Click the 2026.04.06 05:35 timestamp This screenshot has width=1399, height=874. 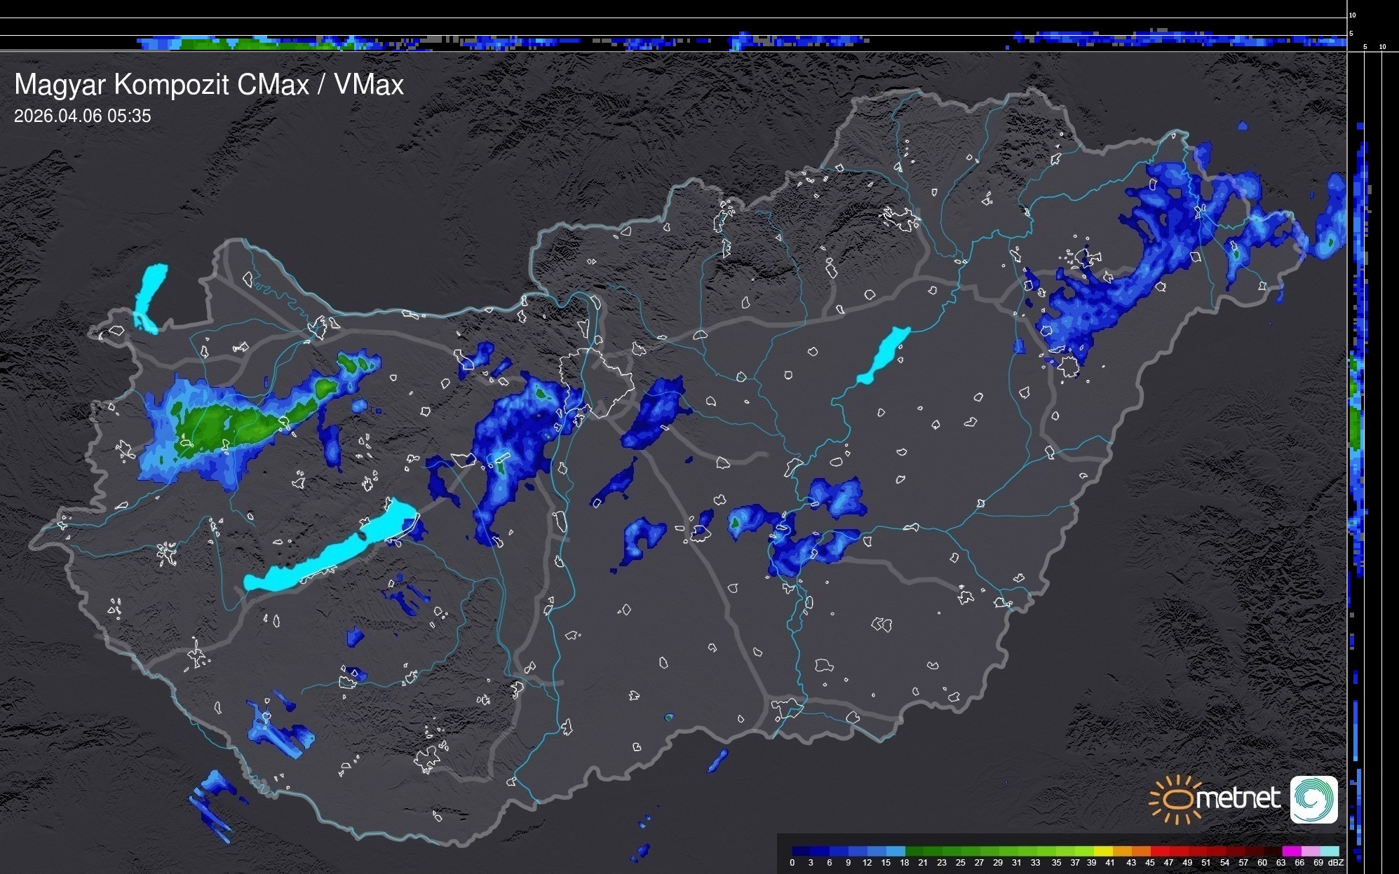pos(82,116)
